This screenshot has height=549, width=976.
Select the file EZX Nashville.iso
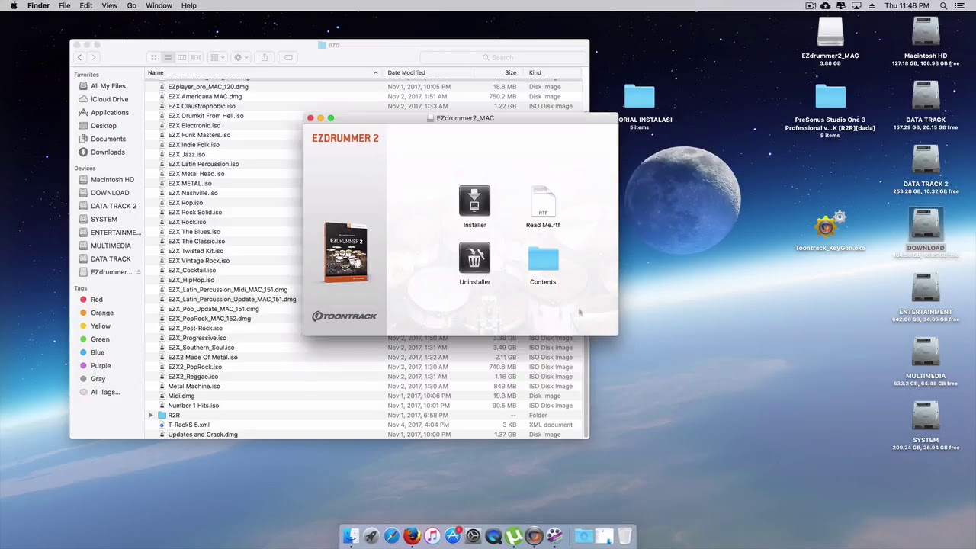click(192, 193)
